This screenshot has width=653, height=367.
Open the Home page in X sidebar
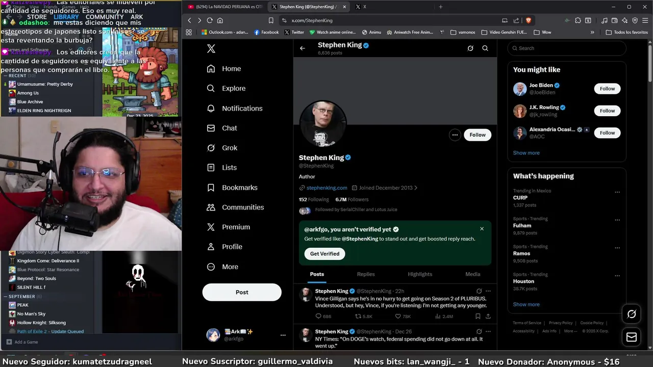224,69
